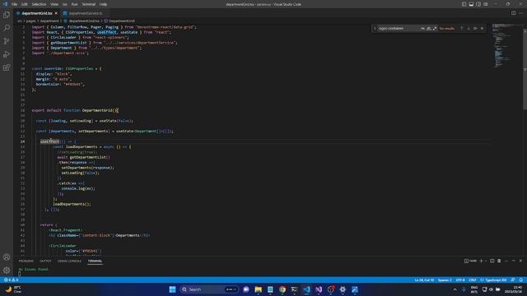Switch to the Problems panel tab

click(x=26, y=261)
